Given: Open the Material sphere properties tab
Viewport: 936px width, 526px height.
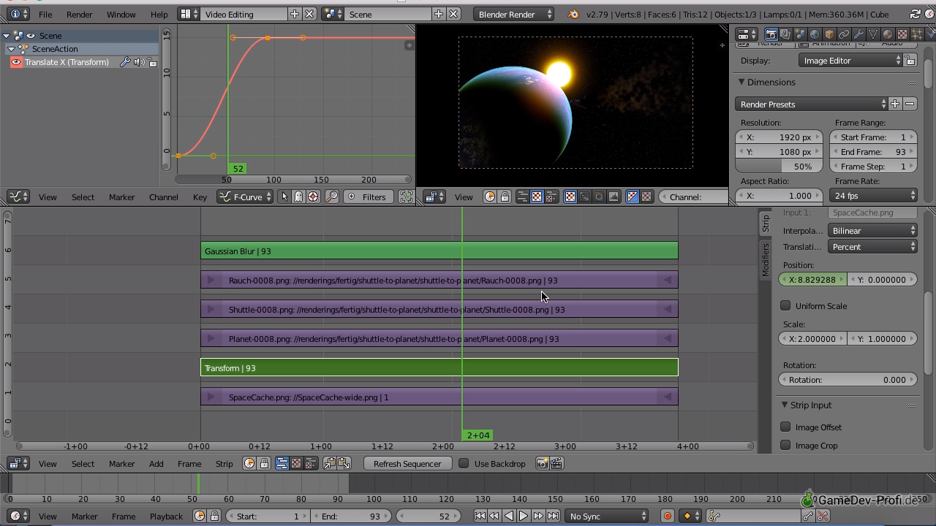Looking at the screenshot, I should [x=888, y=34].
